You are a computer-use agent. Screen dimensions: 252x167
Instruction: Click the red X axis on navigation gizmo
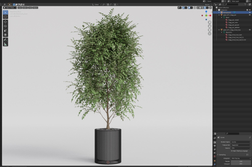coord(210,15)
